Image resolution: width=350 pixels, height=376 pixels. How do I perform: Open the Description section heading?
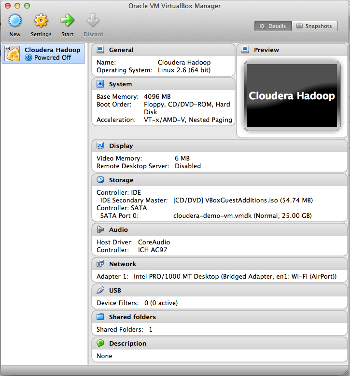pyautogui.click(x=127, y=343)
